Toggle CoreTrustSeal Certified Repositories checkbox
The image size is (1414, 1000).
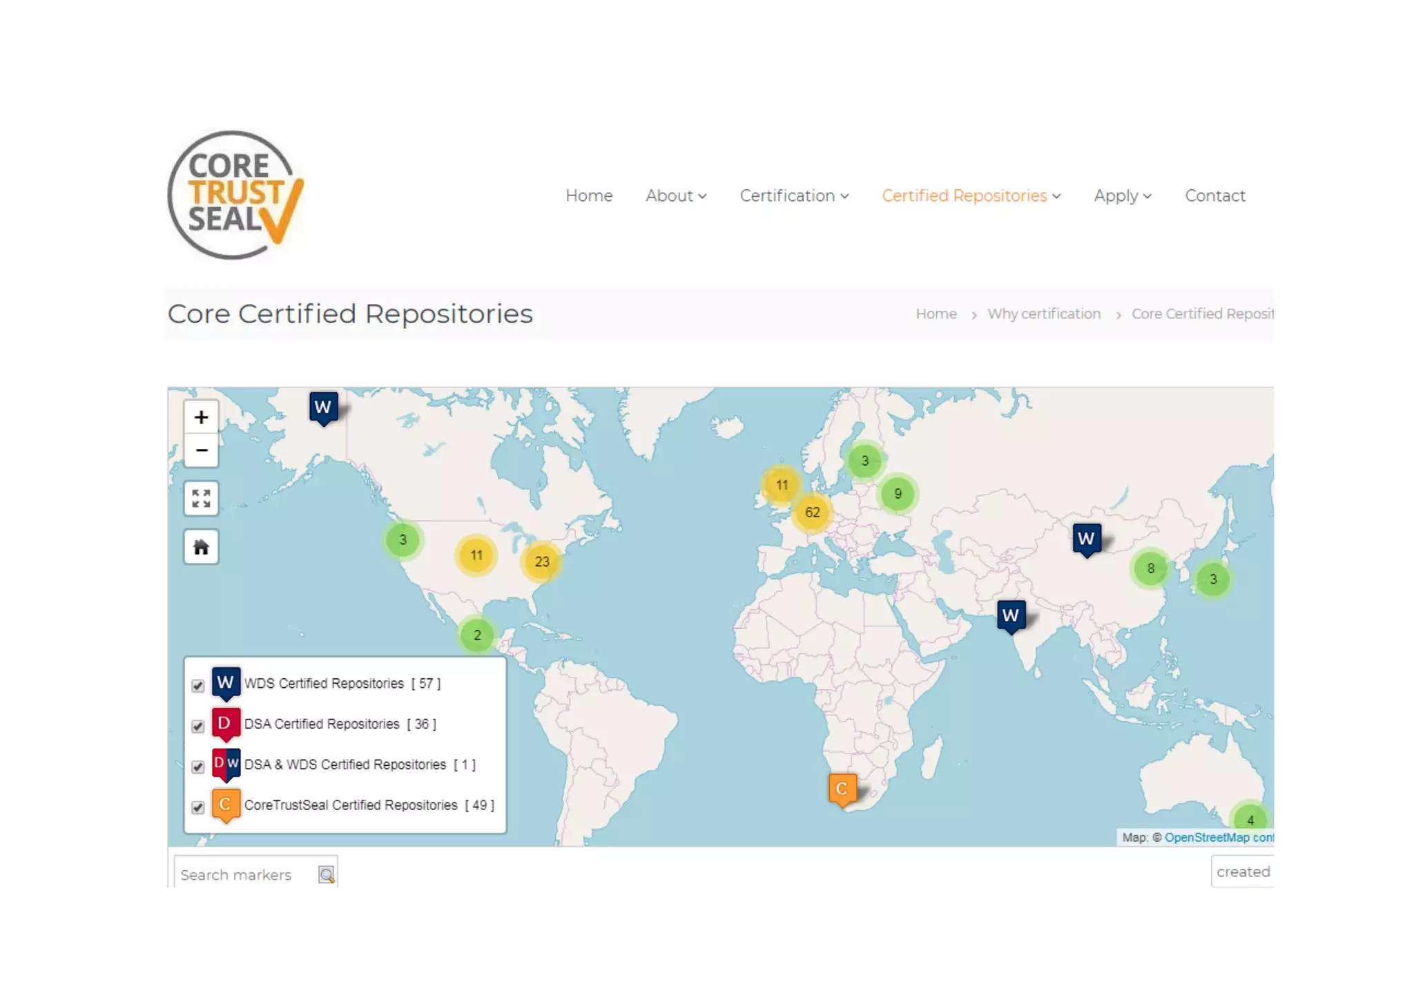(198, 807)
